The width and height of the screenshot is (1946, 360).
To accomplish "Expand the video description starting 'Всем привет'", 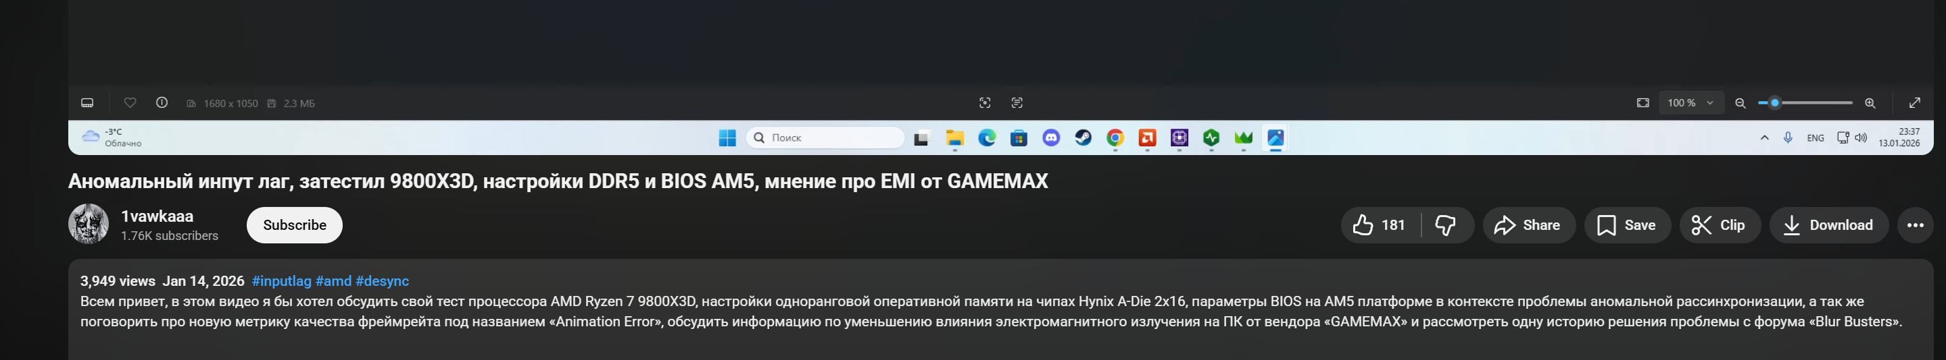I will pyautogui.click(x=991, y=312).
